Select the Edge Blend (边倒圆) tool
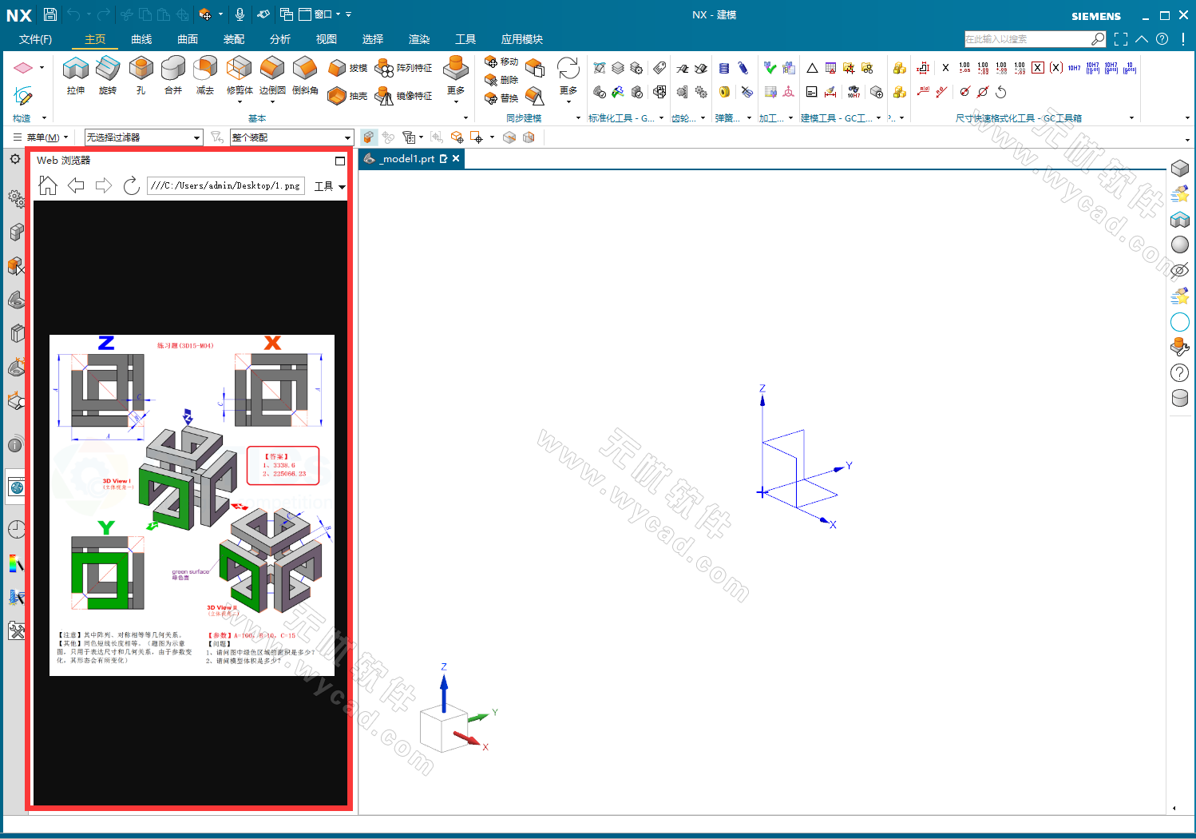 click(x=271, y=76)
